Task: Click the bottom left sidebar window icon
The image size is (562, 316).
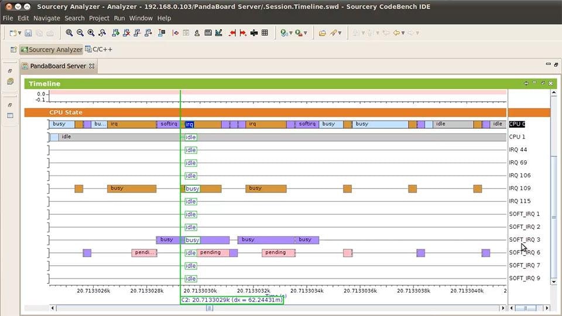Action: click(10, 116)
